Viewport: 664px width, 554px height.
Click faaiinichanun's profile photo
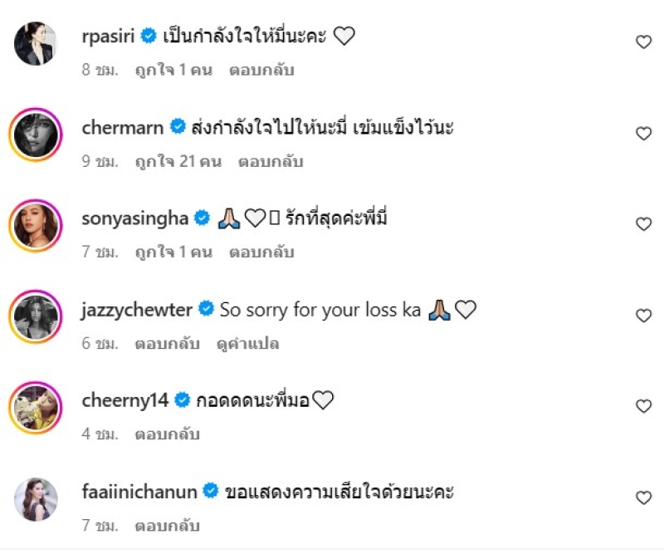click(x=36, y=499)
